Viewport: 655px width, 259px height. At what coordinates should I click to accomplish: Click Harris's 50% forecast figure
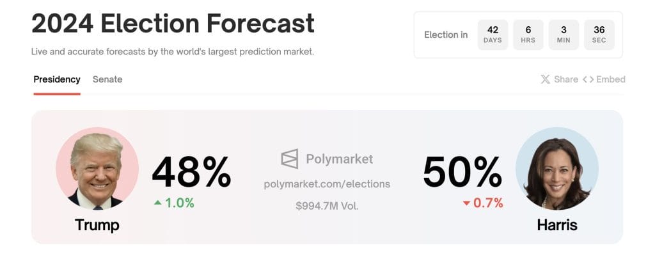462,172
